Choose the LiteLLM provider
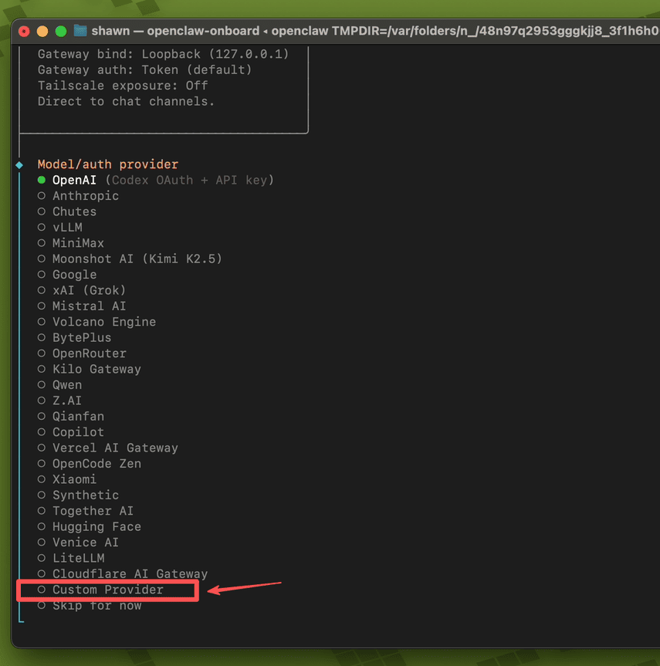Image resolution: width=660 pixels, height=666 pixels. point(78,558)
